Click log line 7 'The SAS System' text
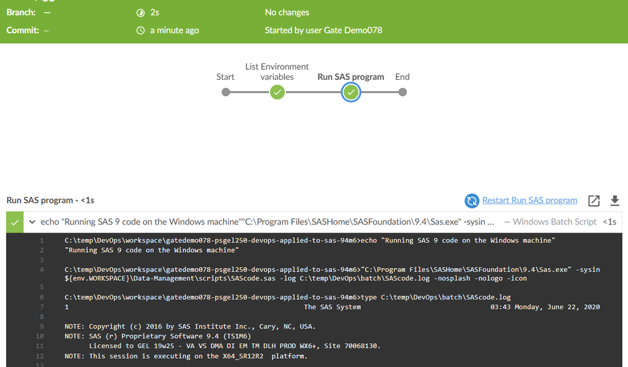Screen dimensions: 628x367 tap(332, 307)
